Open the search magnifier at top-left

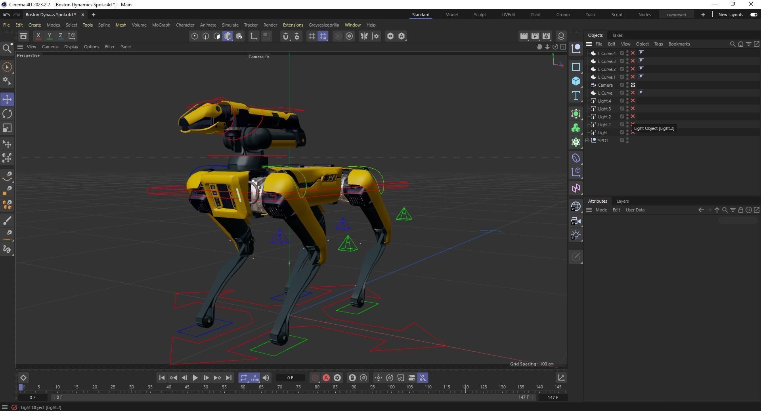pos(7,48)
